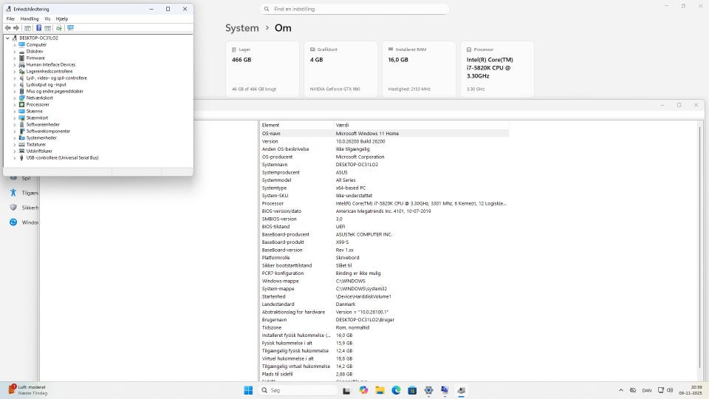
Task: Expand the Skærmkort category
Action: click(x=14, y=117)
